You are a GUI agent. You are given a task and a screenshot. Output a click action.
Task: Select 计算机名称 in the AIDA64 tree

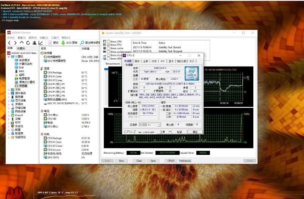(23, 64)
